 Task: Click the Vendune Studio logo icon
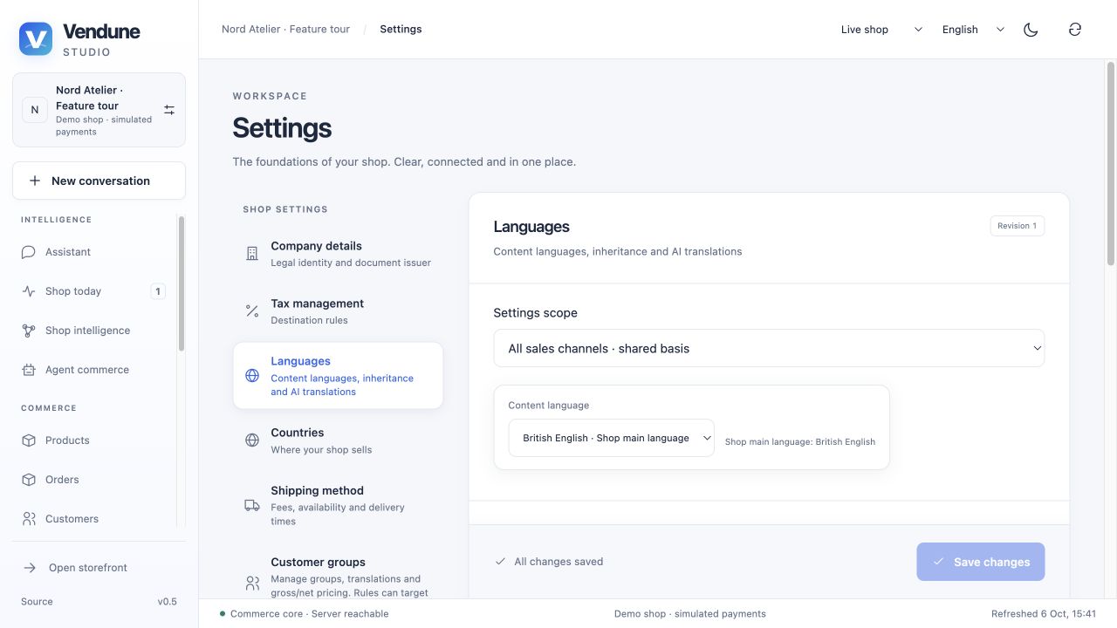(36, 39)
